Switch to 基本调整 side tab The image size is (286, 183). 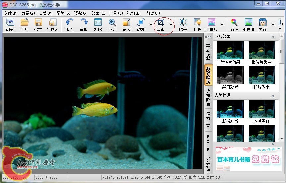tap(208, 52)
